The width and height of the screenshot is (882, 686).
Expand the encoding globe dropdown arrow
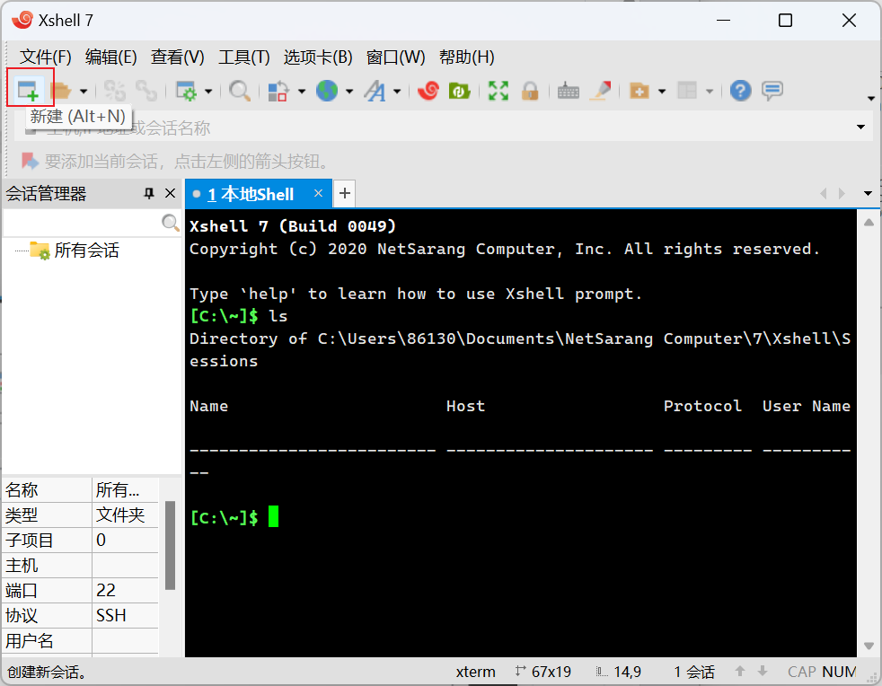pyautogui.click(x=349, y=91)
